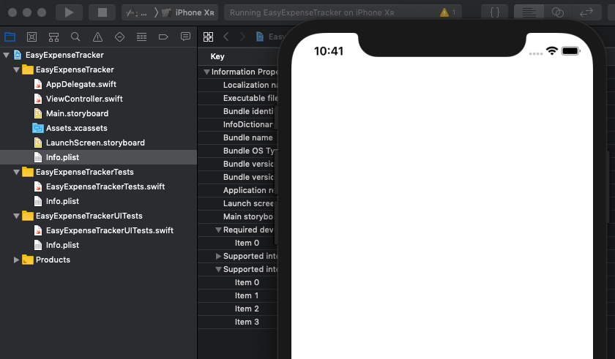Screen dimensions: 615x359
Task: Collapse the Required device capabilities row
Action: tap(218, 230)
